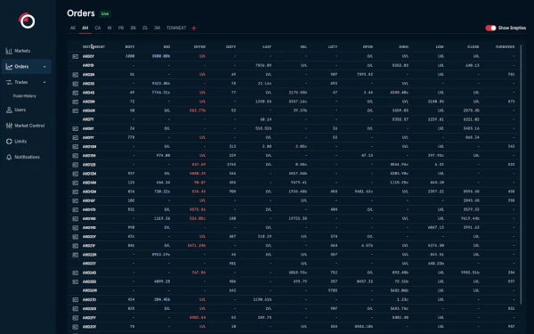Viewport: 534px width, 334px height.
Task: Click the row icon beside AH09Y
Action: (x=76, y=137)
